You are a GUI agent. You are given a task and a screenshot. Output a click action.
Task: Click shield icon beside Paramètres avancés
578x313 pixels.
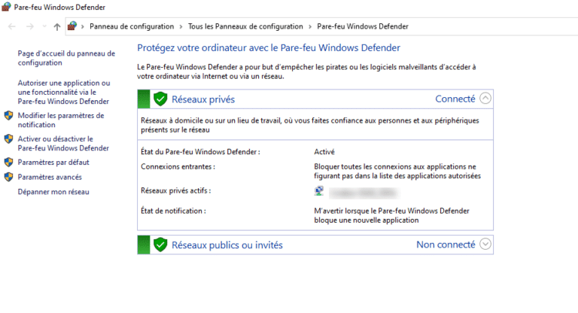point(8,177)
